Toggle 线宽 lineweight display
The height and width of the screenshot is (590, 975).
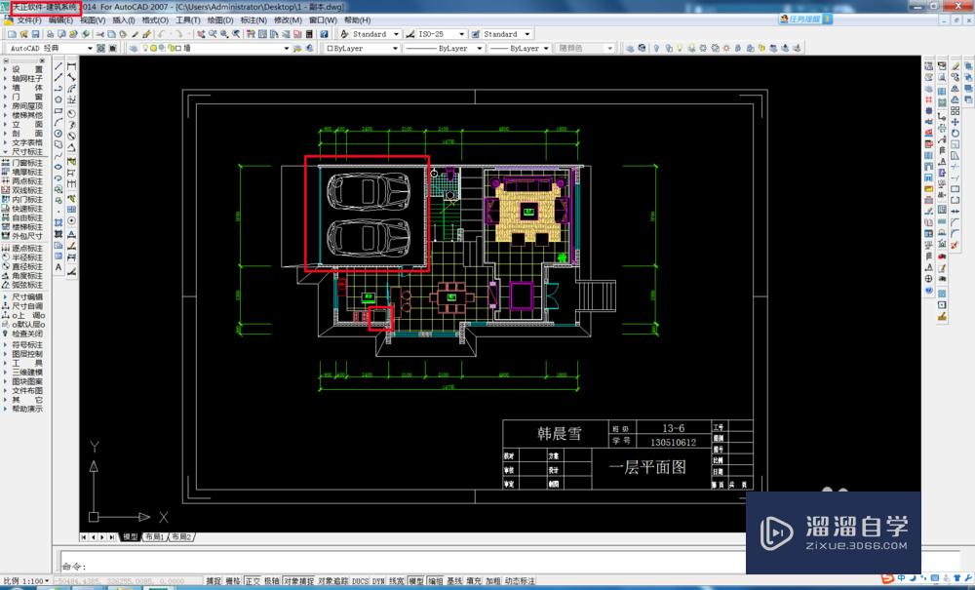(397, 580)
